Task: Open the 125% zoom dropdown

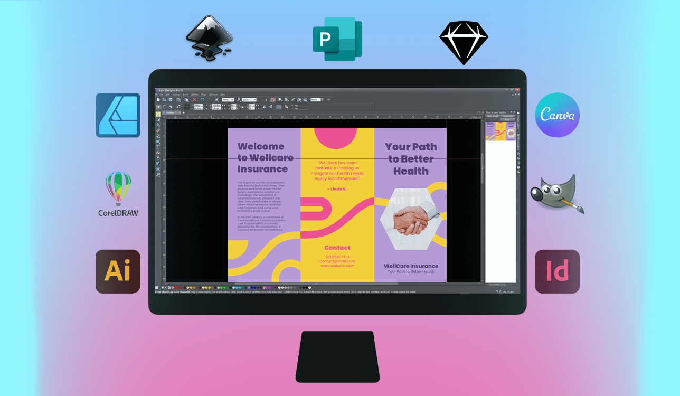Action: coord(249,100)
